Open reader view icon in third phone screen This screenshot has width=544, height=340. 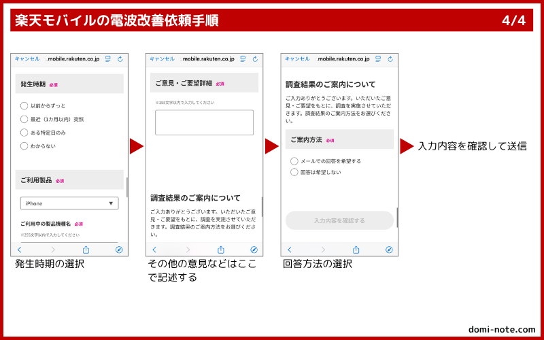tap(378, 59)
